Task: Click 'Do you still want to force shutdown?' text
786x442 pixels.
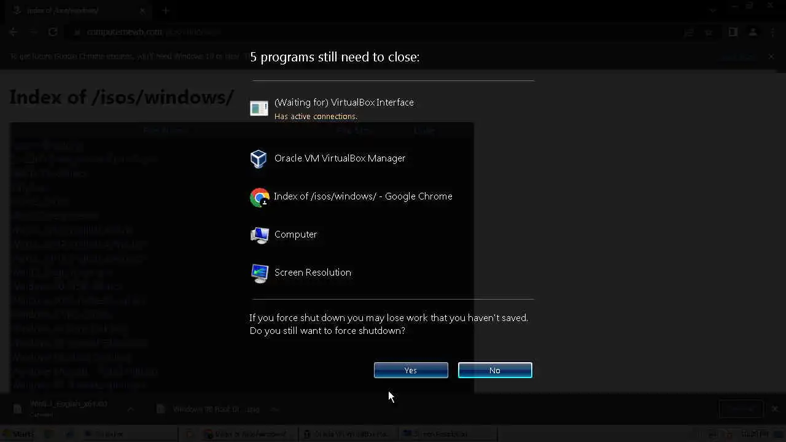Action: pyautogui.click(x=327, y=331)
